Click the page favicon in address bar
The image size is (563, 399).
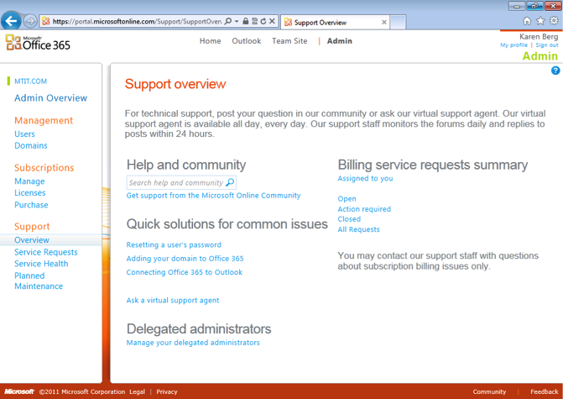(x=45, y=22)
